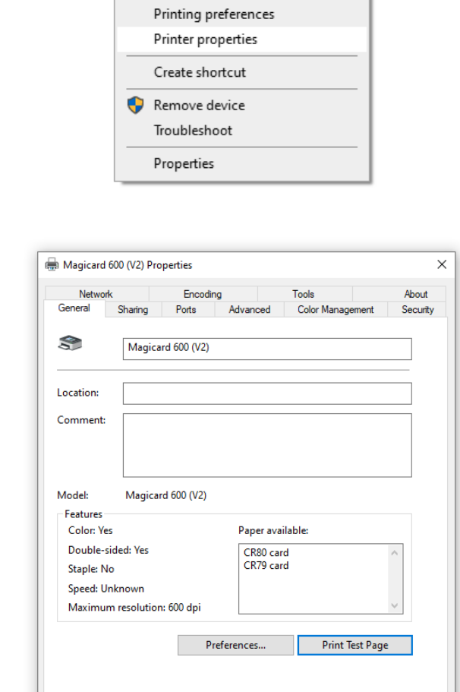Run Troubleshoot from context menu
The width and height of the screenshot is (460, 692).
(241, 131)
